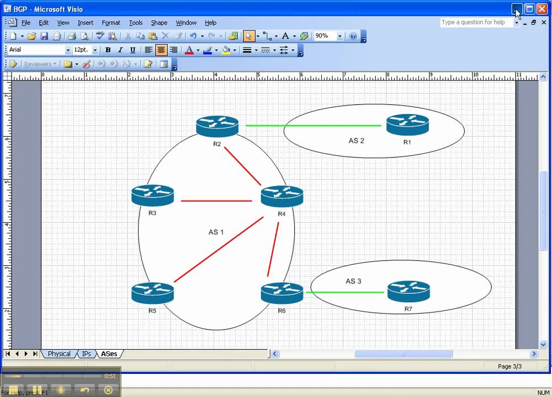Click the Line Color blue pen swatch

[208, 50]
